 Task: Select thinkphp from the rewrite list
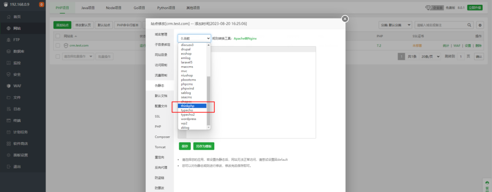click(x=192, y=106)
